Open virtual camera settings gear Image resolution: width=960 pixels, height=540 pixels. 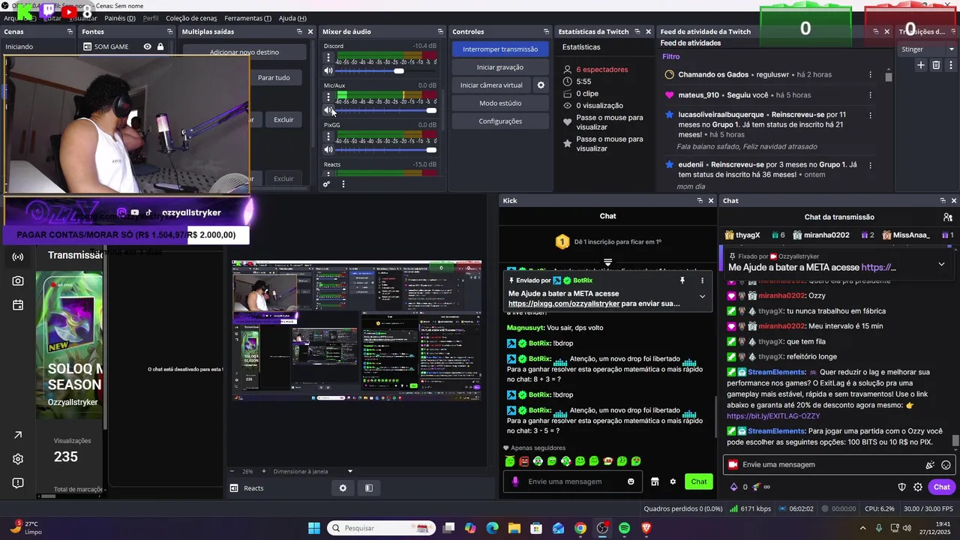541,85
